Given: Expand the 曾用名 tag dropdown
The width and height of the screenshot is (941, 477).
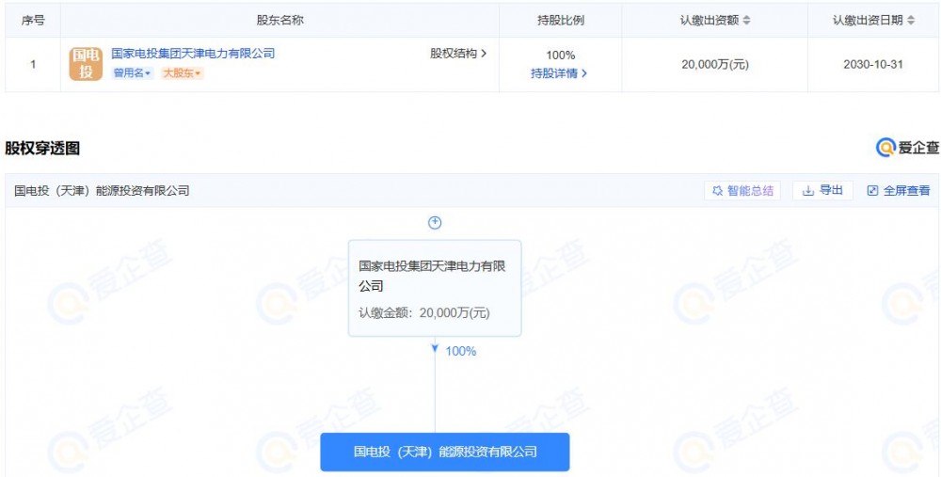Looking at the screenshot, I should click(x=133, y=73).
